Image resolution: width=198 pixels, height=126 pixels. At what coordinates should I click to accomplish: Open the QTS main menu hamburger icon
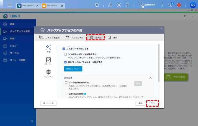(x=10, y=5)
